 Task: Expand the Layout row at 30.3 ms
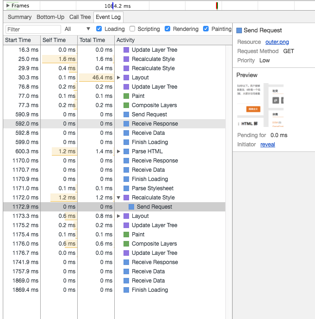pyautogui.click(x=119, y=78)
